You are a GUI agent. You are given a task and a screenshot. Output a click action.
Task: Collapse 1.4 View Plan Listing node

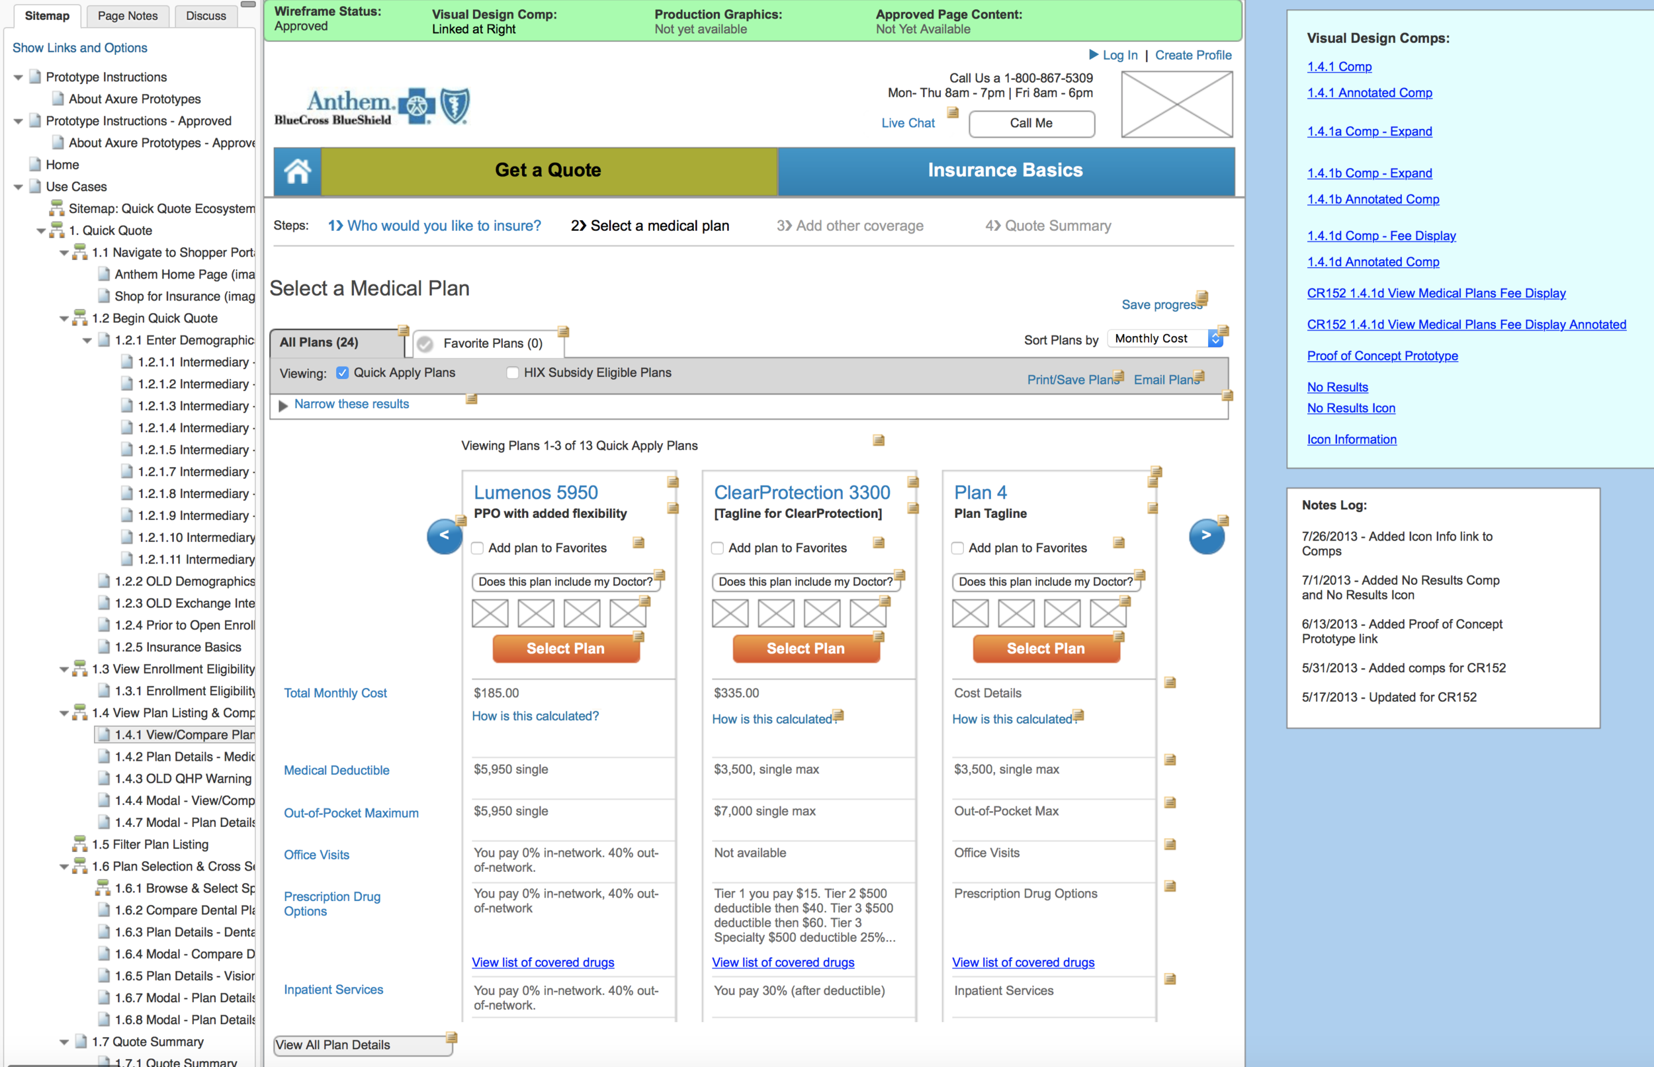(x=64, y=713)
